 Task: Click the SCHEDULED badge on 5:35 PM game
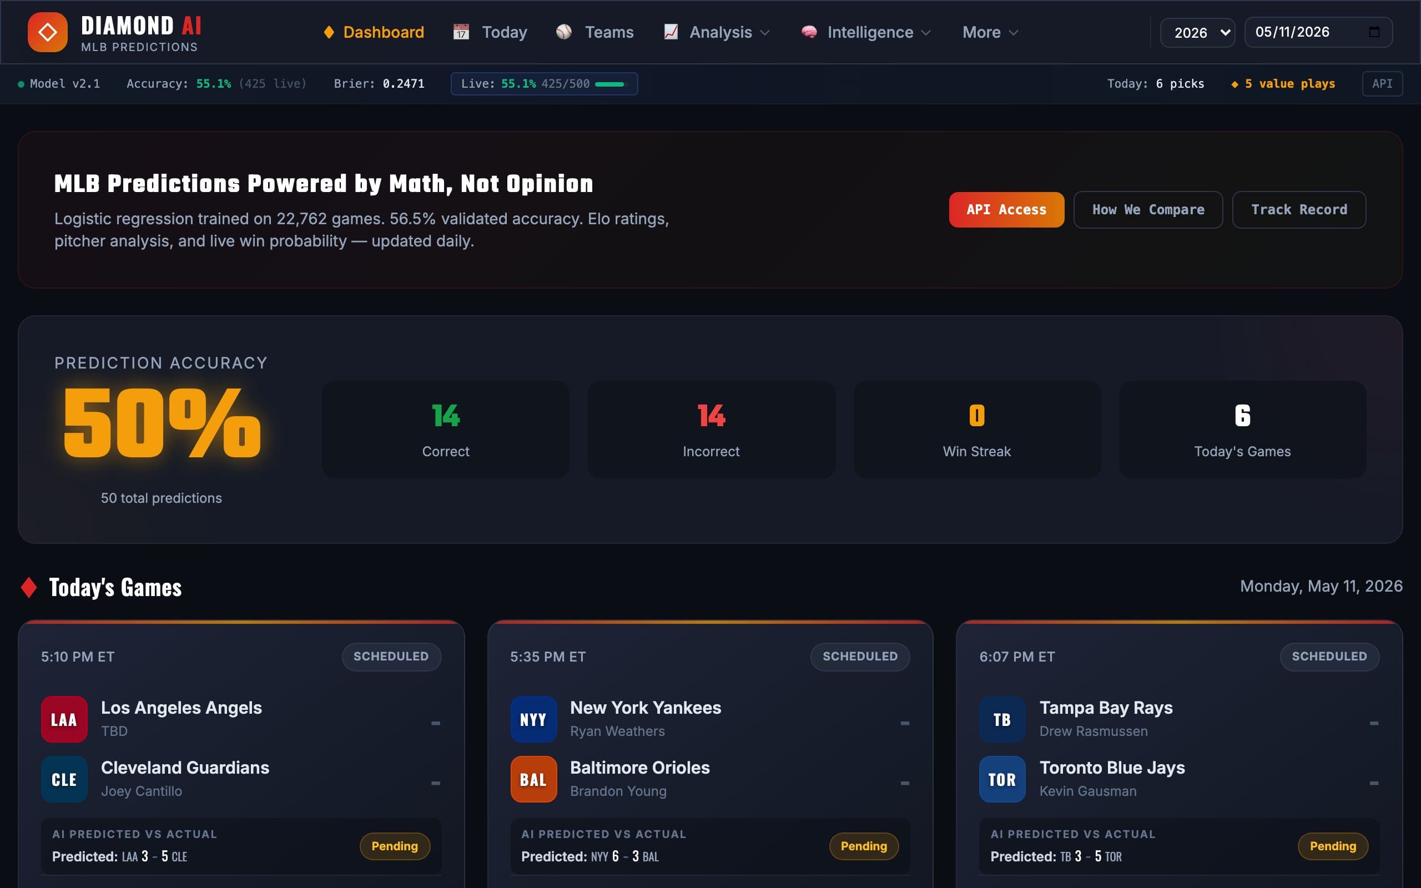860,657
